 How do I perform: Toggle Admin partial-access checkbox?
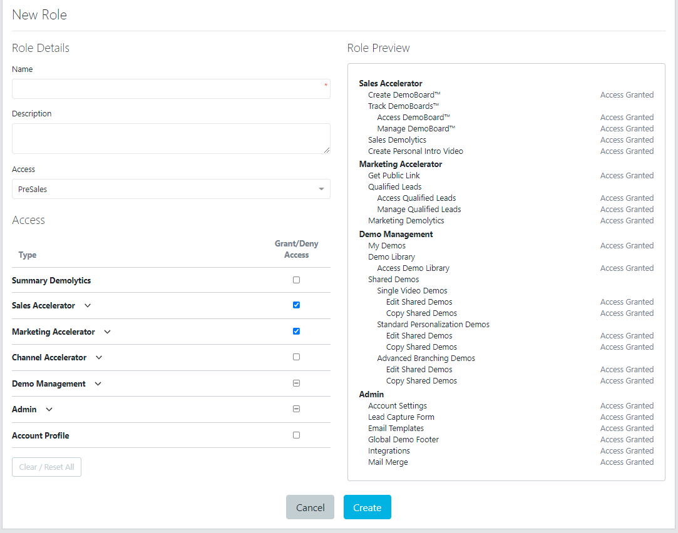pos(296,409)
